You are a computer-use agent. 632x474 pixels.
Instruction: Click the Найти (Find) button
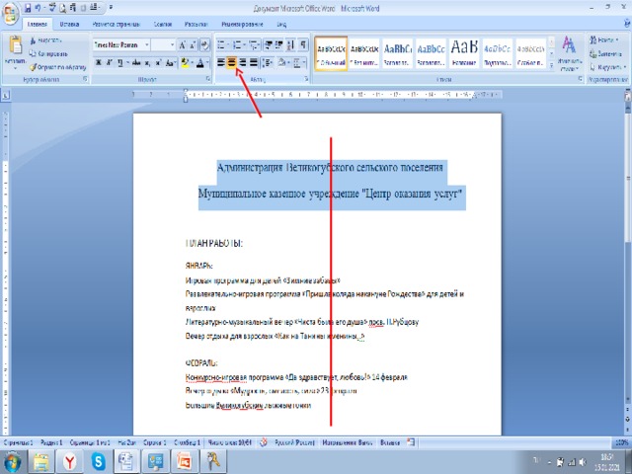(606, 39)
